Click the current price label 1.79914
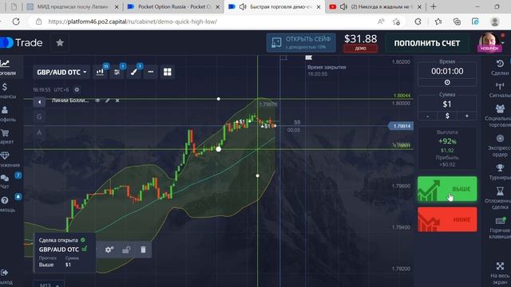The image size is (511, 287). [x=401, y=126]
